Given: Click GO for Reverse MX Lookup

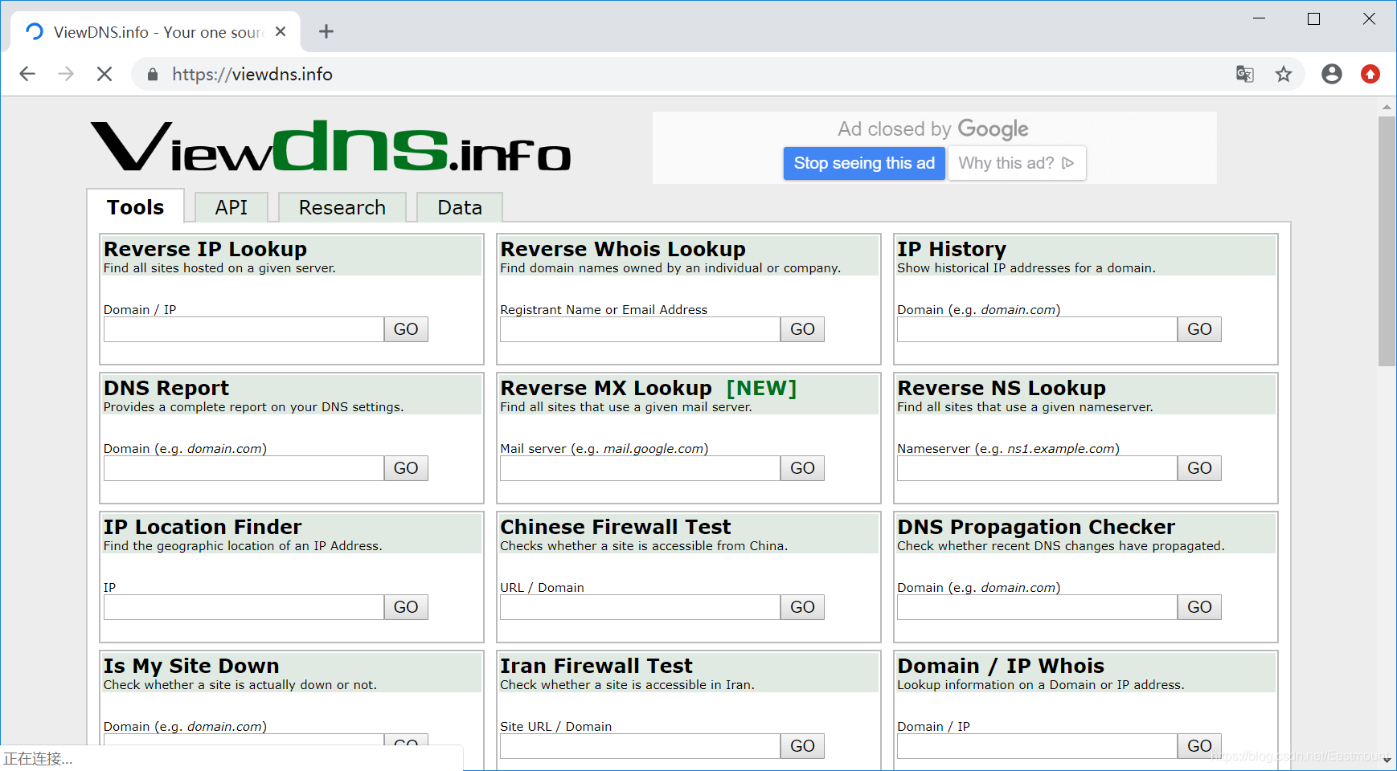Looking at the screenshot, I should coord(802,468).
